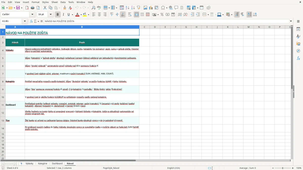Apply the red font color
Screen dimensions: 303x170
77,15
